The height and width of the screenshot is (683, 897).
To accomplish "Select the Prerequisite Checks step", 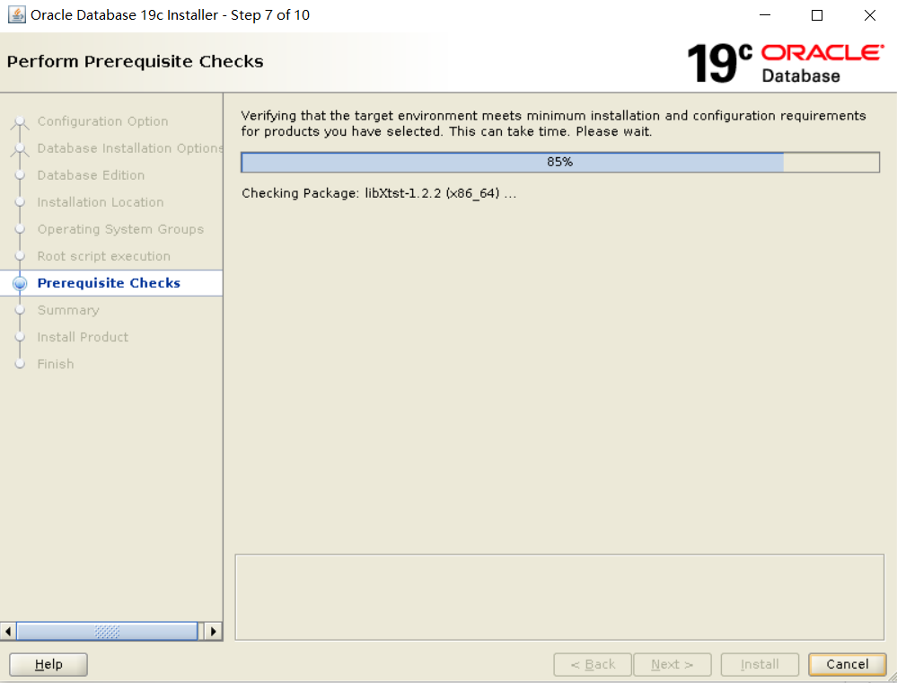I will 109,283.
